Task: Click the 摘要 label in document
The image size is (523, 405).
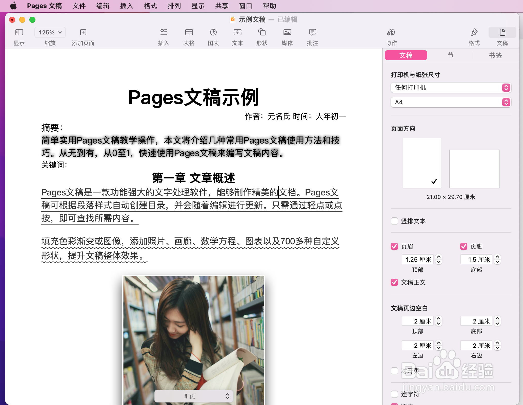Action: tap(52, 128)
